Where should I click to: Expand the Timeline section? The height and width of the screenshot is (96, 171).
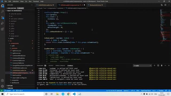[20, 88]
